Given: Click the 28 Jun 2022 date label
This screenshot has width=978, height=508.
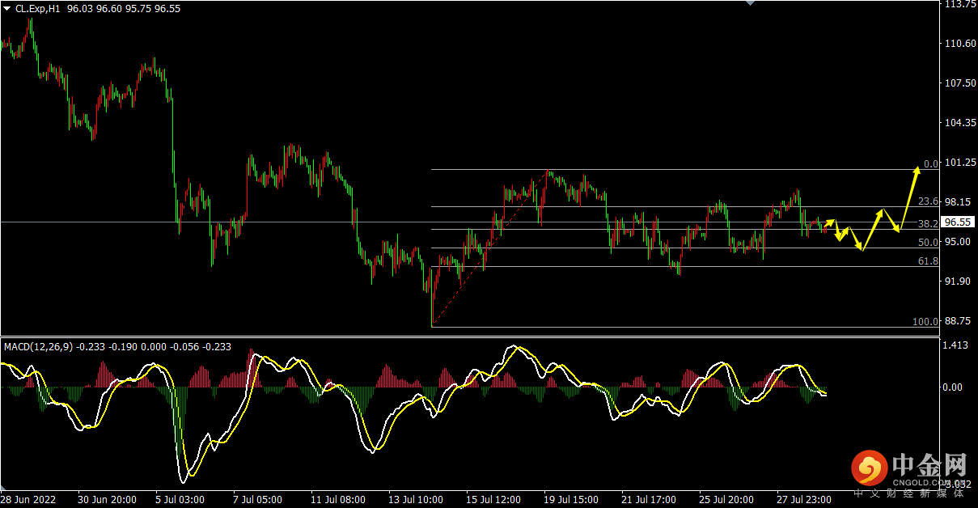Looking at the screenshot, I should [28, 500].
